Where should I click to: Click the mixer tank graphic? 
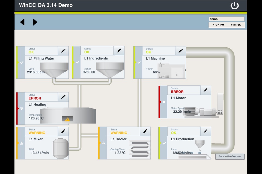(x=61, y=148)
